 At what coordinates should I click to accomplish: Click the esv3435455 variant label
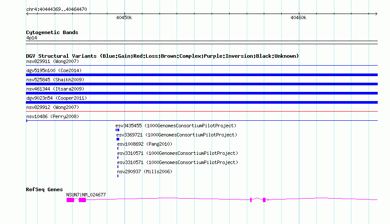coord(176,126)
